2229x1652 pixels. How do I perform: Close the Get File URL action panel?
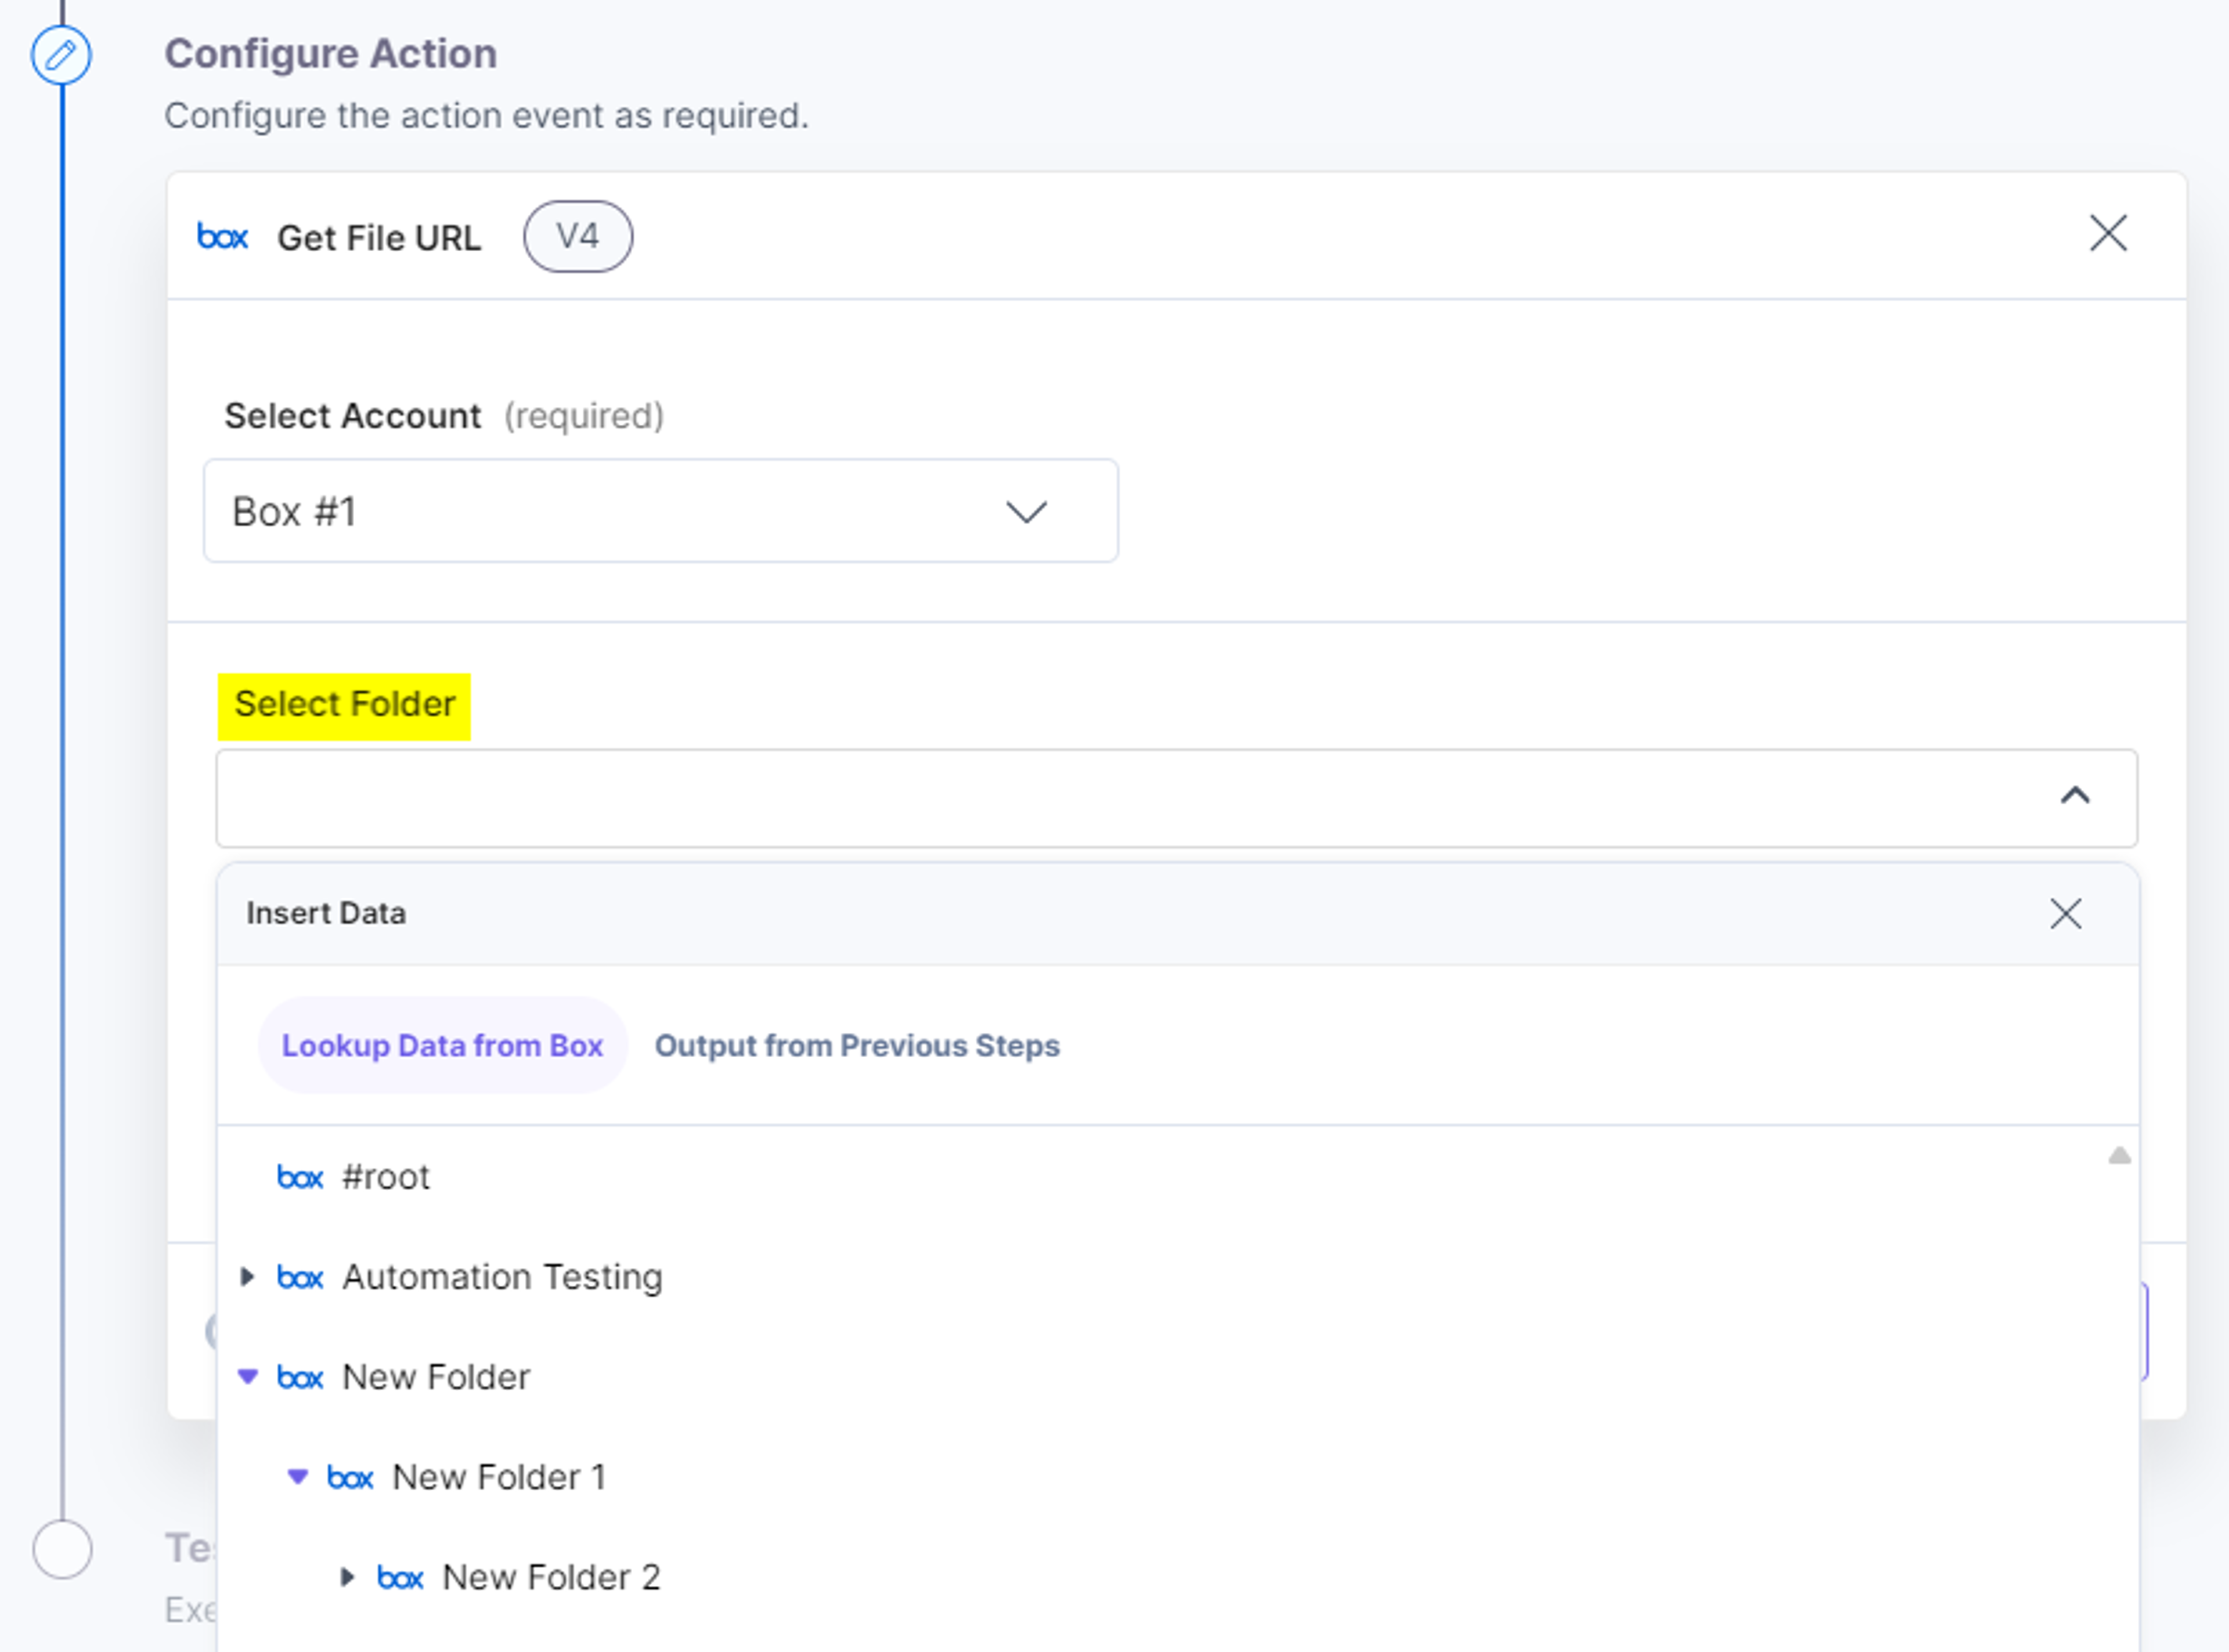(x=2108, y=234)
